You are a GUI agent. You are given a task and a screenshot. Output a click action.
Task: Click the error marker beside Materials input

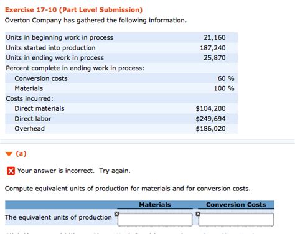point(116,213)
